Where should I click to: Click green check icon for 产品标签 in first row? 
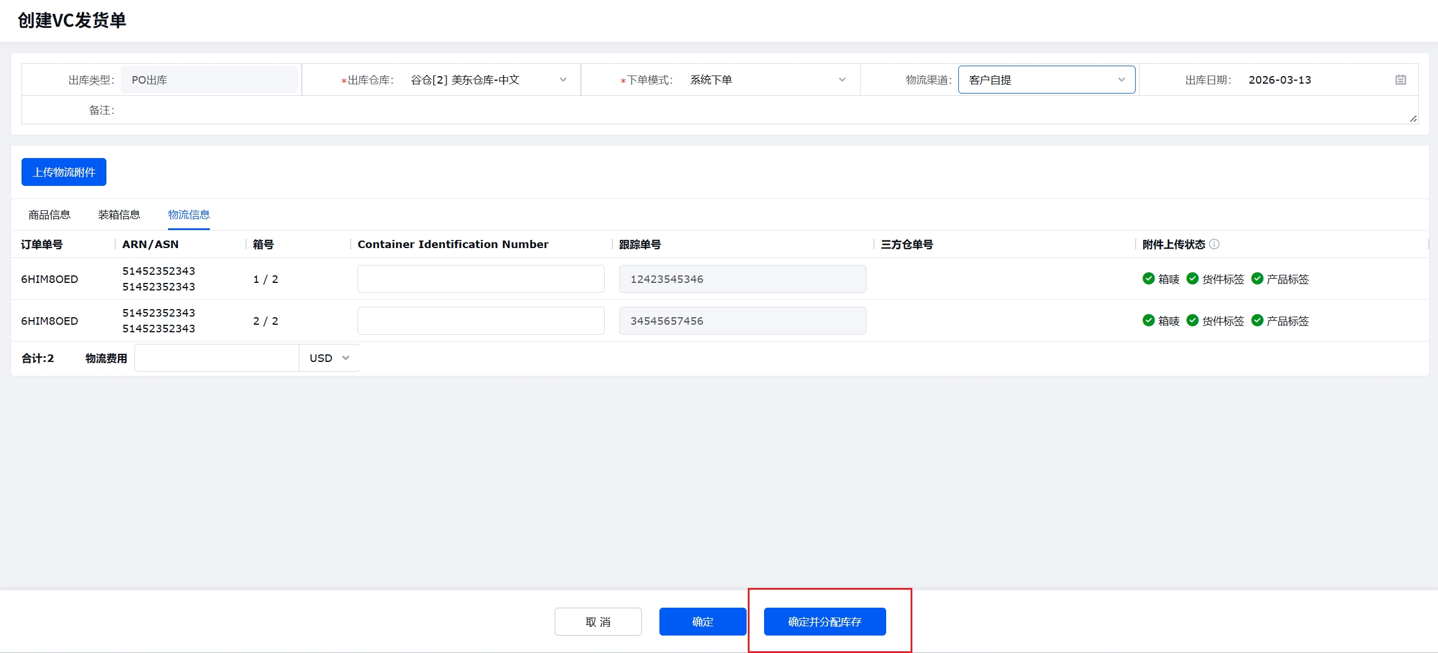point(1257,279)
